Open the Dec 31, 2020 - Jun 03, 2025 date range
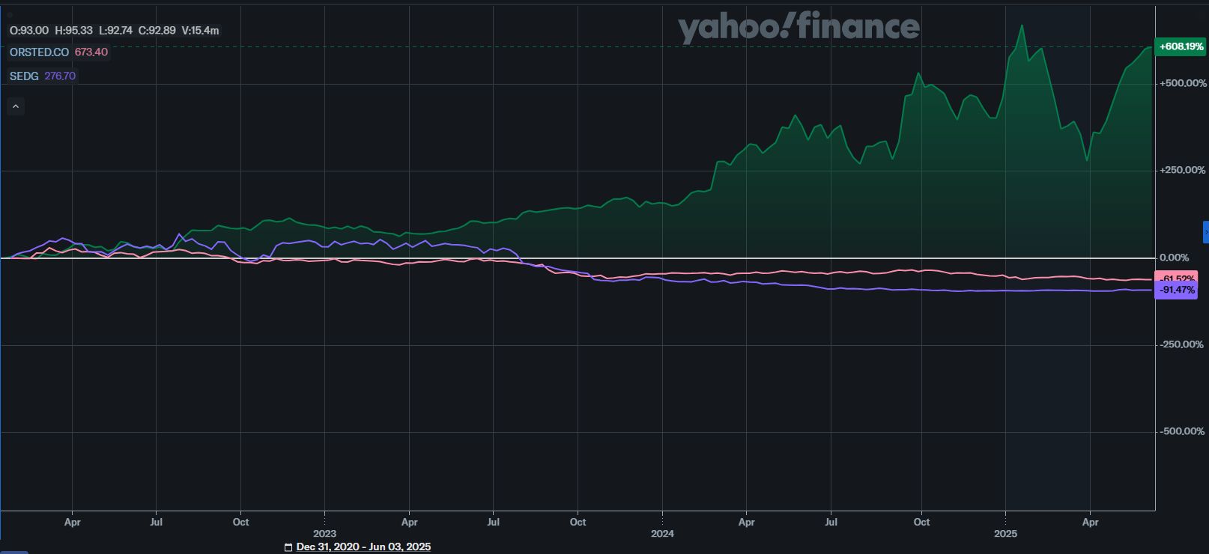Image resolution: width=1209 pixels, height=554 pixels. (x=363, y=547)
